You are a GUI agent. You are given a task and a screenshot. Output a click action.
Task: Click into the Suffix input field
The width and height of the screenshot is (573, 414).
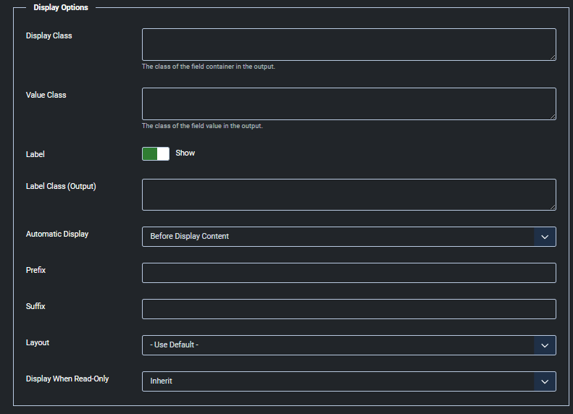pos(348,309)
